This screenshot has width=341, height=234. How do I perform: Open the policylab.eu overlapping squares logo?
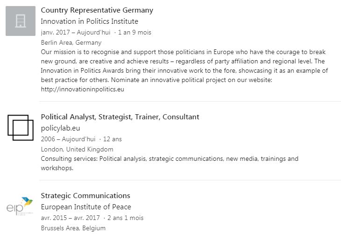click(x=21, y=128)
